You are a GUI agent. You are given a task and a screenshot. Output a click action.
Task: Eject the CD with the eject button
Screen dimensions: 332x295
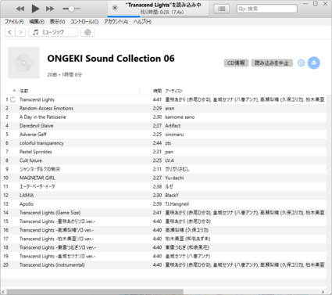pos(314,63)
